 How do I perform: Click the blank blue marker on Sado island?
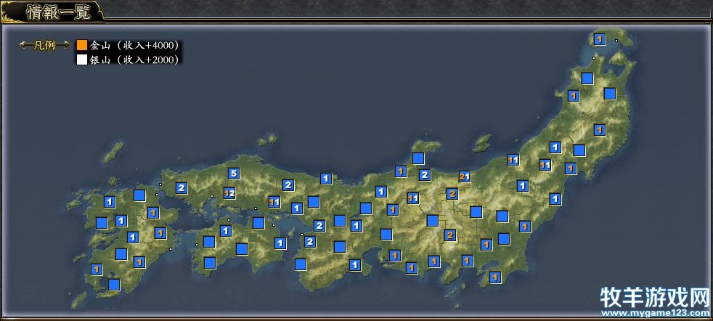(418, 158)
